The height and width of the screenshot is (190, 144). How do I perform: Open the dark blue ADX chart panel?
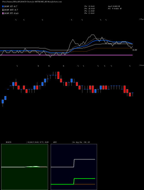(74, 167)
